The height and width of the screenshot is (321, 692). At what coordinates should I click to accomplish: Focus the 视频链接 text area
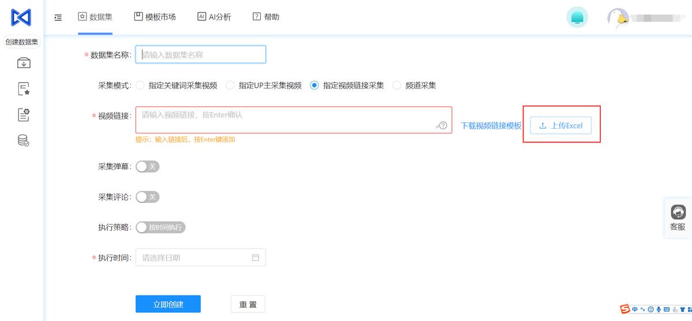coord(294,120)
